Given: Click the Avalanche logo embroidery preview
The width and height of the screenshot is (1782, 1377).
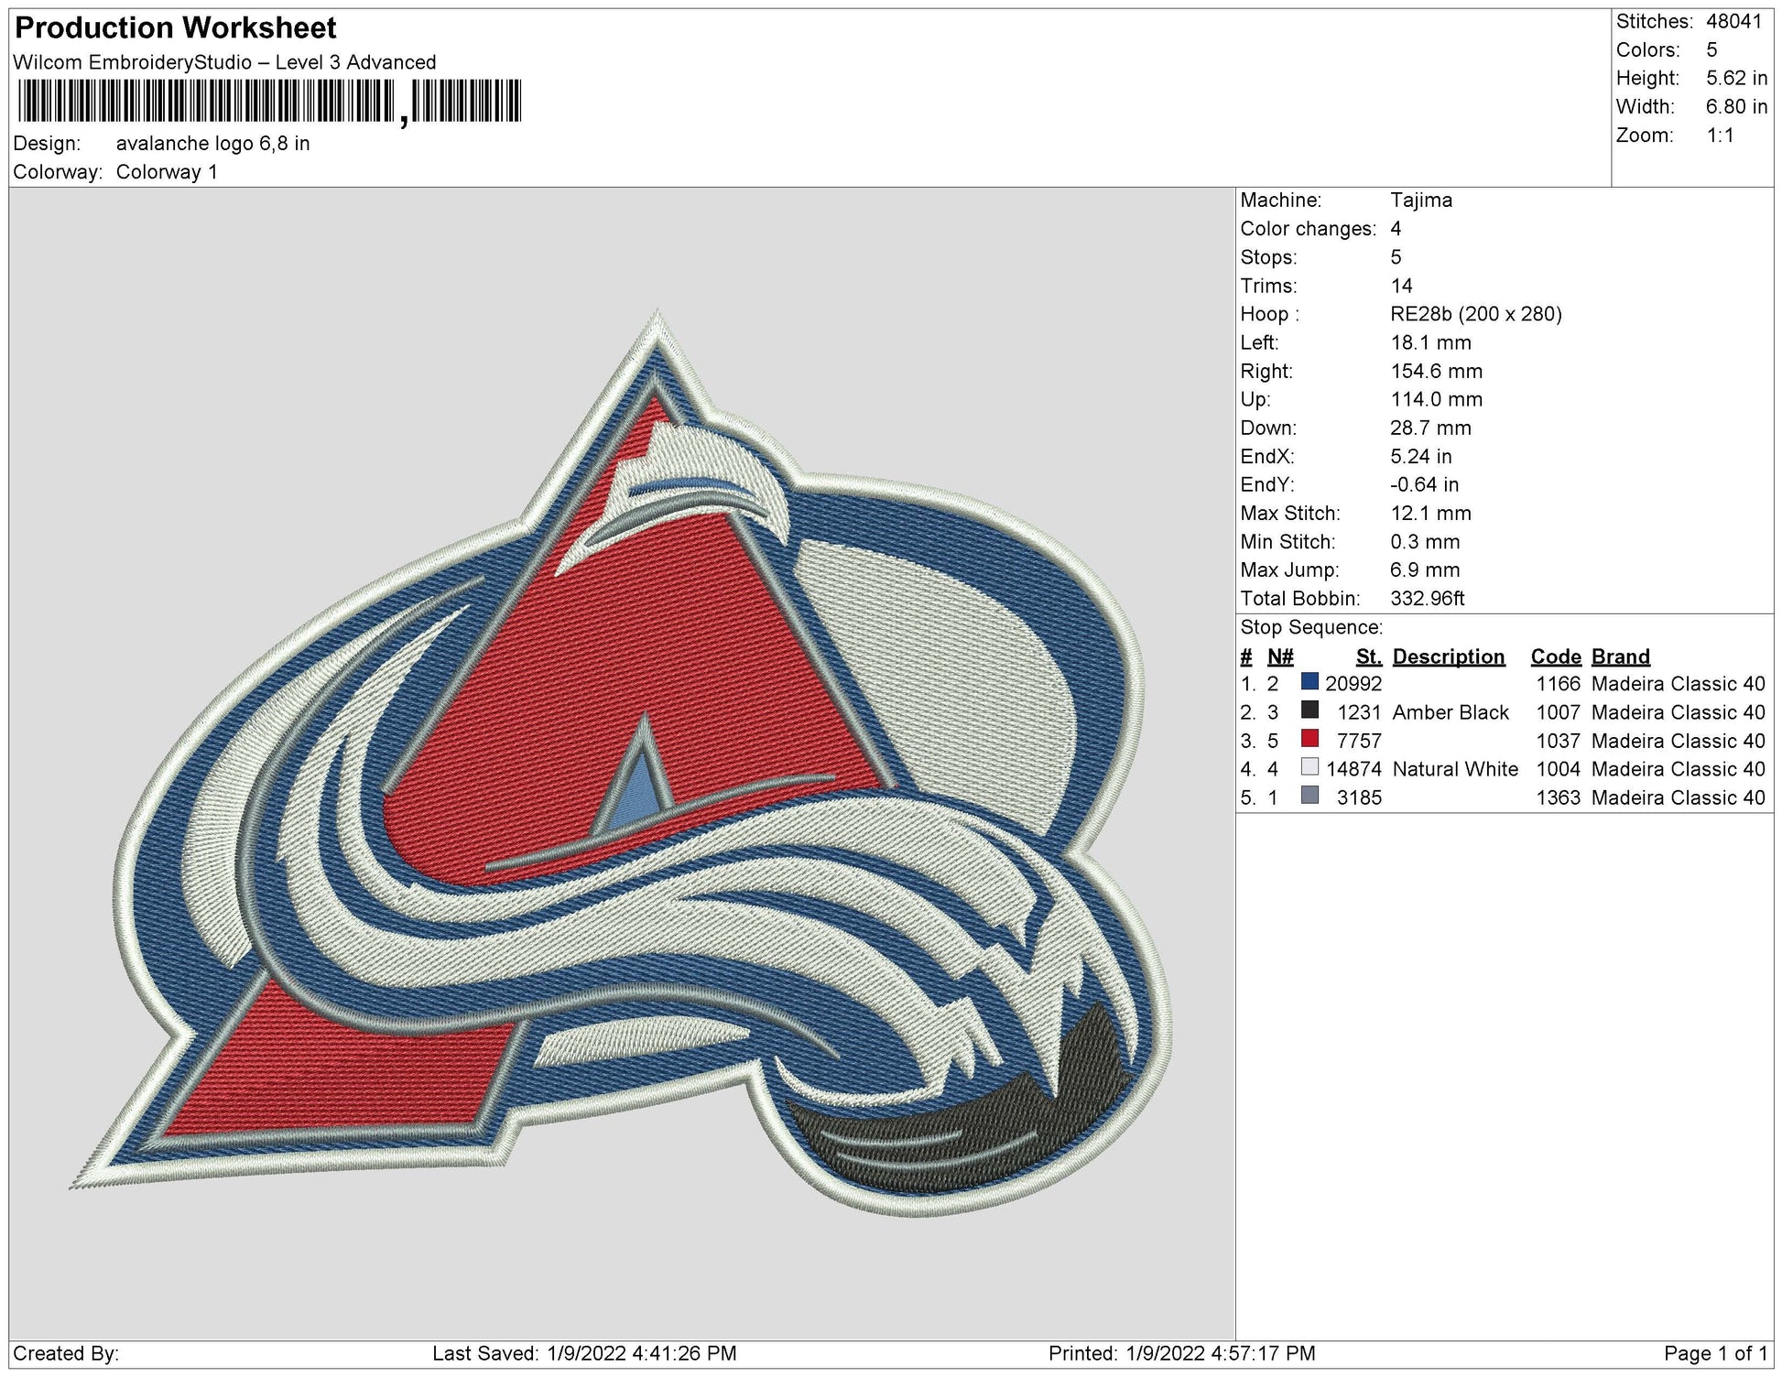Looking at the screenshot, I should click(621, 764).
